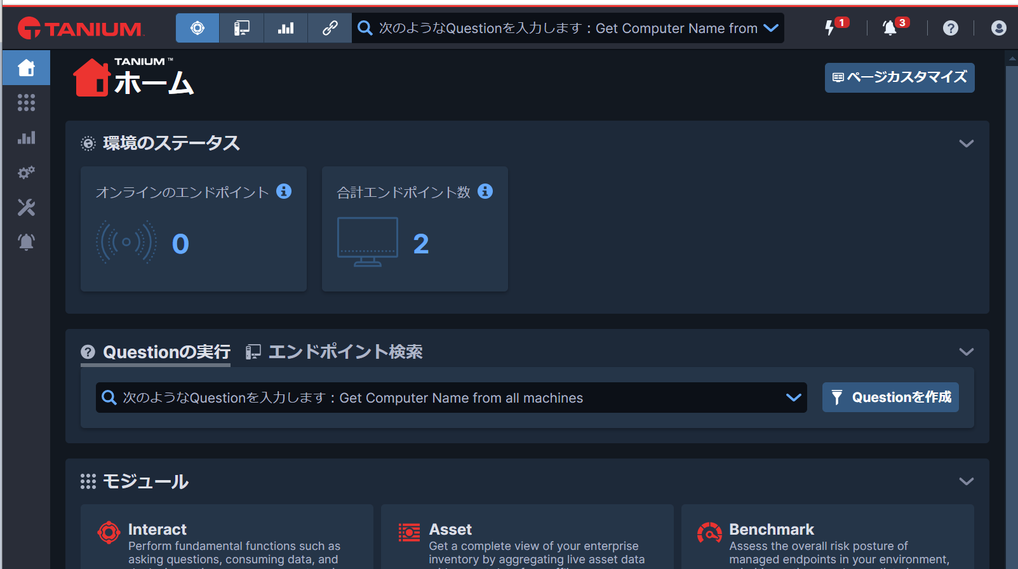Select the Home icon in sidebar
Image resolution: width=1018 pixels, height=569 pixels.
click(26, 67)
